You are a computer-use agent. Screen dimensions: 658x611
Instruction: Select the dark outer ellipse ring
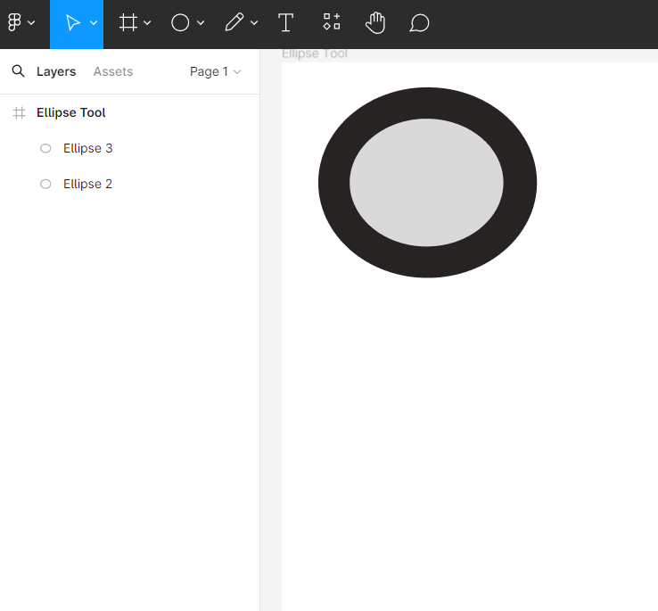click(x=334, y=183)
